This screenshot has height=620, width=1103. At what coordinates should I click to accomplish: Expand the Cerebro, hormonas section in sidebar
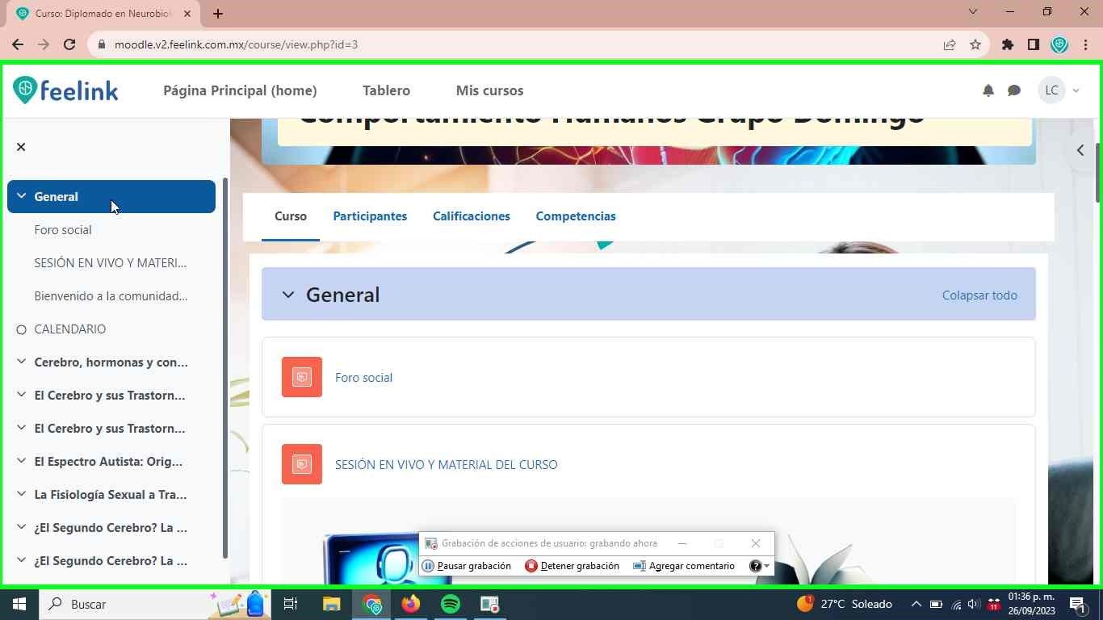click(x=21, y=361)
